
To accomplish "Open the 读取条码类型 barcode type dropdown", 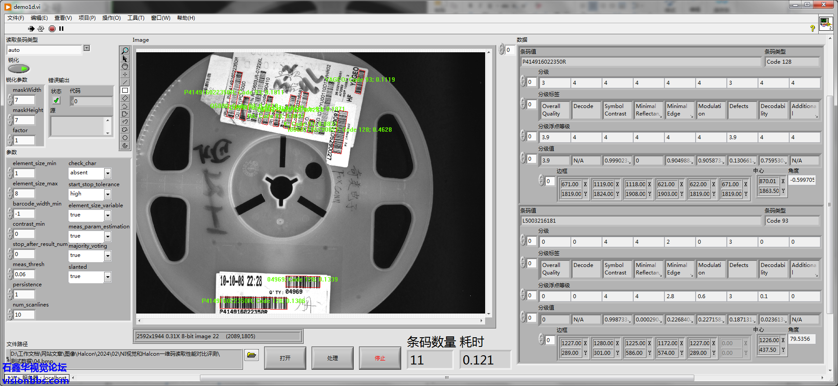I will tap(87, 48).
